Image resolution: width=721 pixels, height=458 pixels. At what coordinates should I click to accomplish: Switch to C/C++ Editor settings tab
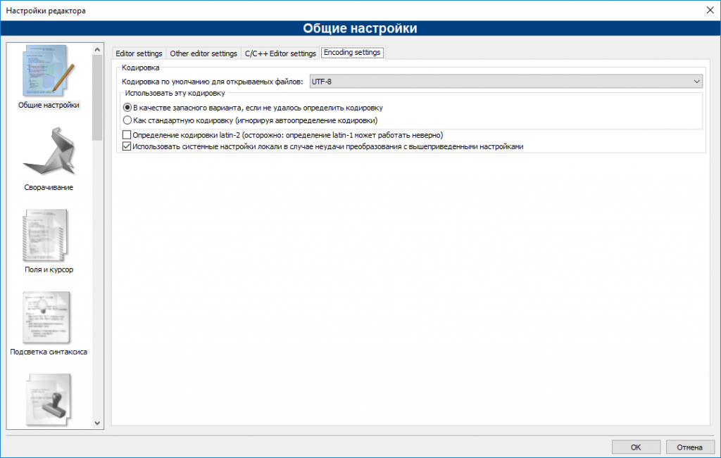click(280, 52)
